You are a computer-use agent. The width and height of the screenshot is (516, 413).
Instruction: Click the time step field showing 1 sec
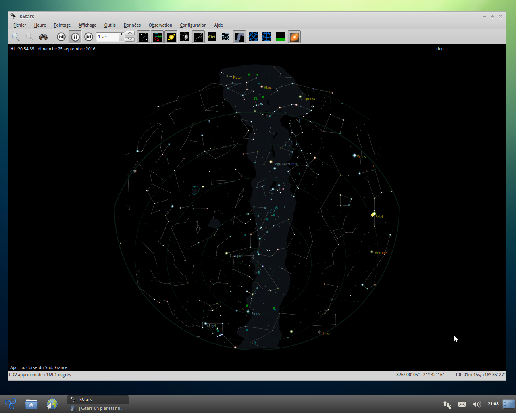(108, 37)
